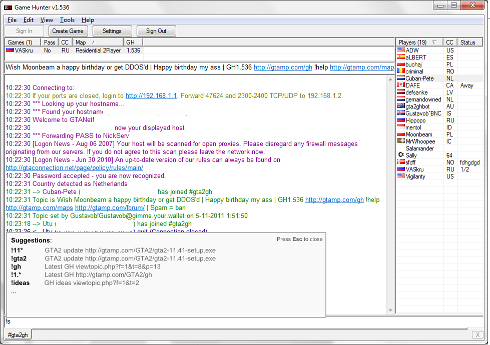
Task: Open the gtamp.com/forum link in chat
Action: (x=110, y=207)
